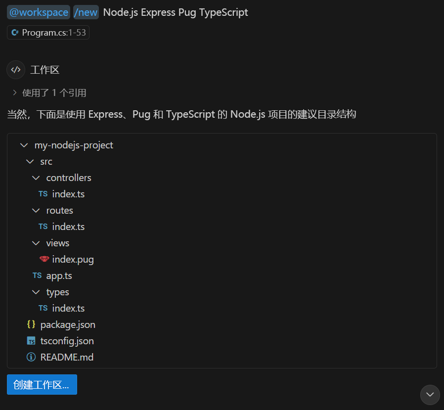Open index.ts under routes
444x410 pixels.
(68, 227)
